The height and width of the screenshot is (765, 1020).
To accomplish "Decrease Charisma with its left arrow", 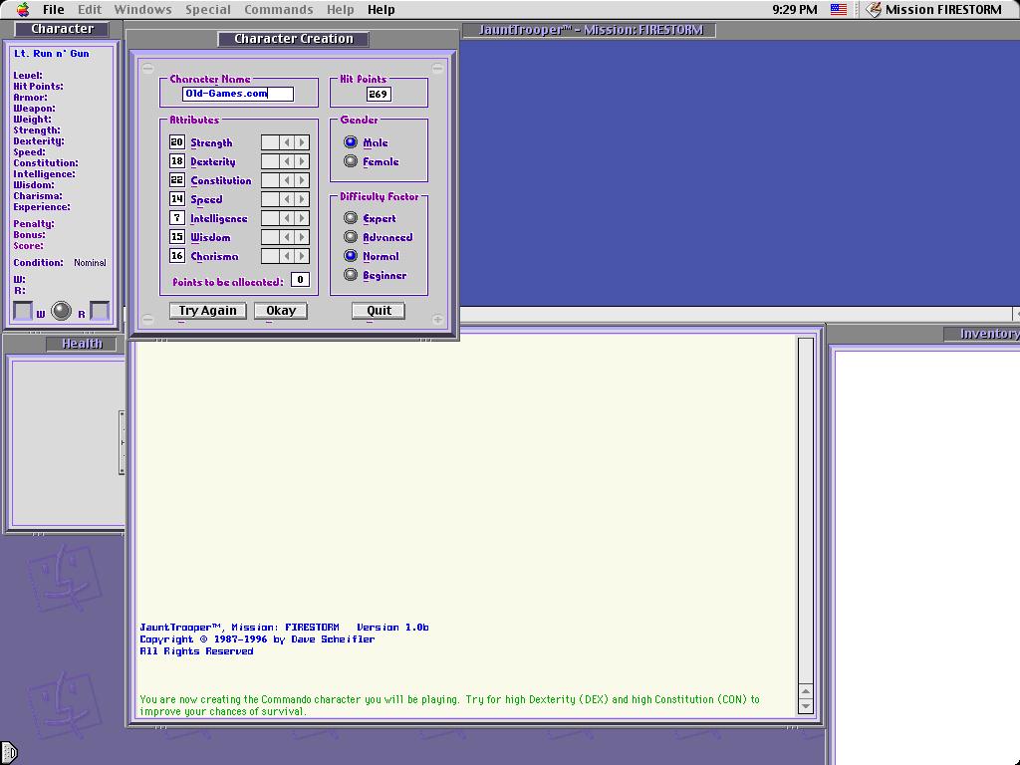I will [x=287, y=256].
